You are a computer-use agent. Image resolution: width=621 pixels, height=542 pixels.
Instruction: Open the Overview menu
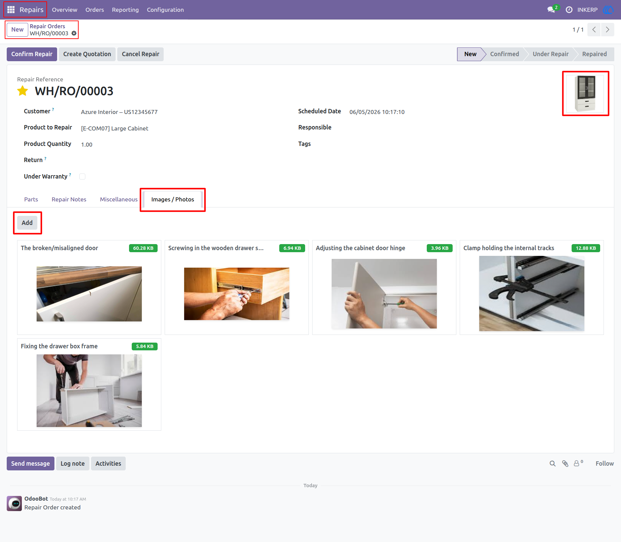[x=65, y=10]
